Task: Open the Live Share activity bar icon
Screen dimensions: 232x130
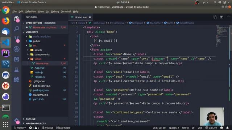Action: point(17,80)
